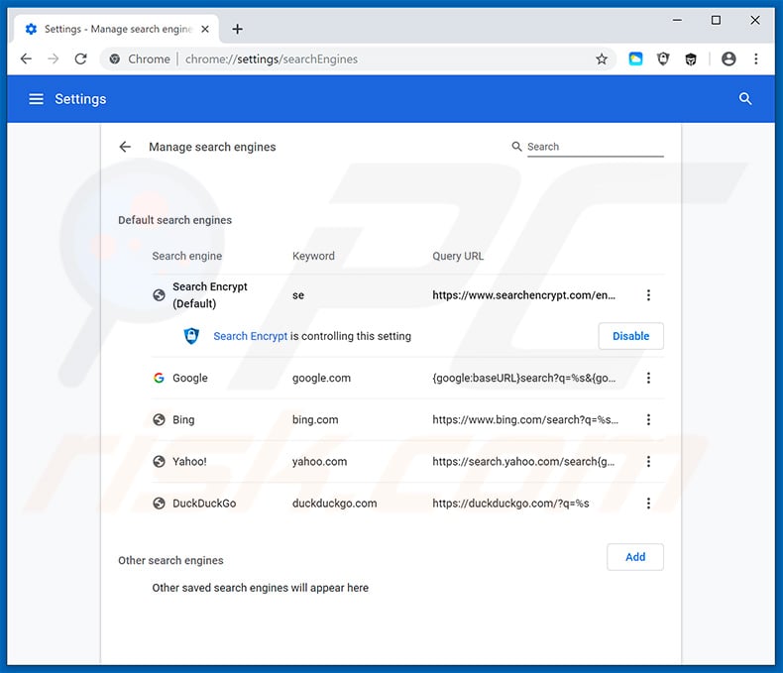Click the search magnifier in Settings header
Screen dimensions: 783x673
point(745,99)
